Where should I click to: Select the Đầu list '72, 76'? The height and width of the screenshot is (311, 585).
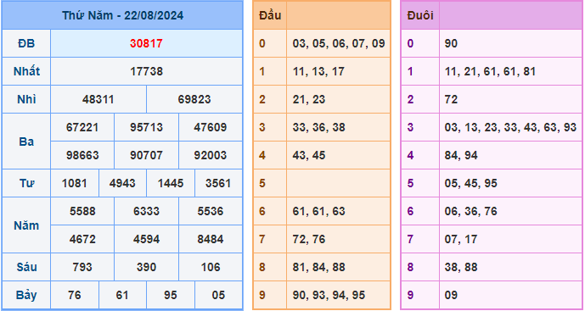[309, 239]
